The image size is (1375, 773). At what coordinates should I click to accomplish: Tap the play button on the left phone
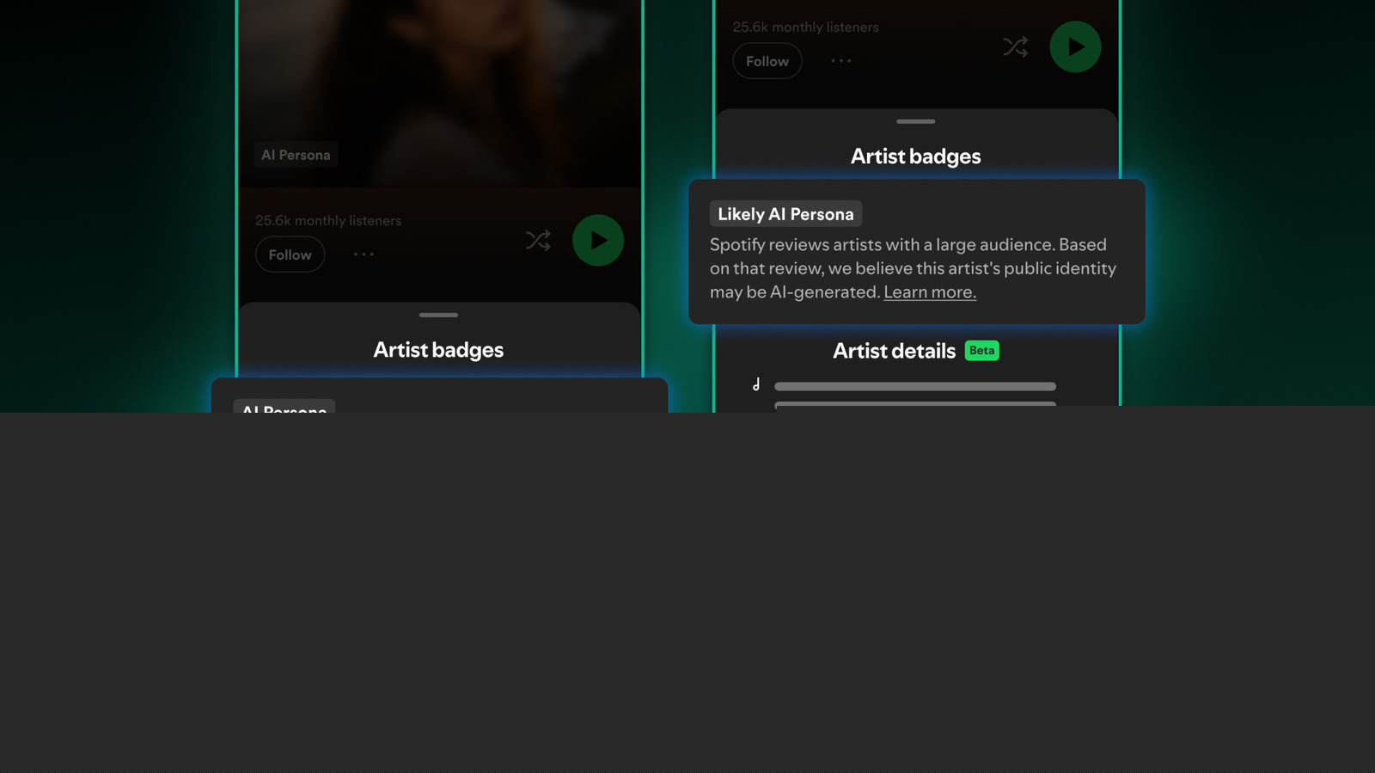pos(598,241)
